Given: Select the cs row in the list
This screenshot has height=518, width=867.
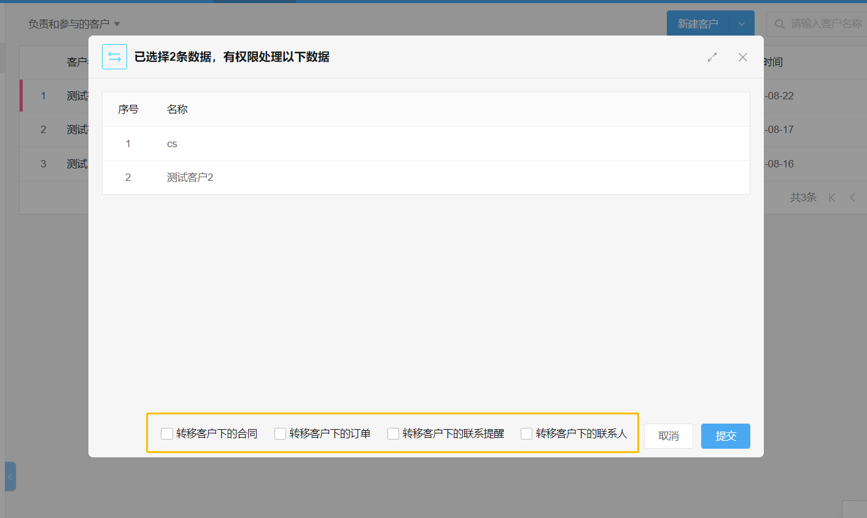Looking at the screenshot, I should pos(172,144).
